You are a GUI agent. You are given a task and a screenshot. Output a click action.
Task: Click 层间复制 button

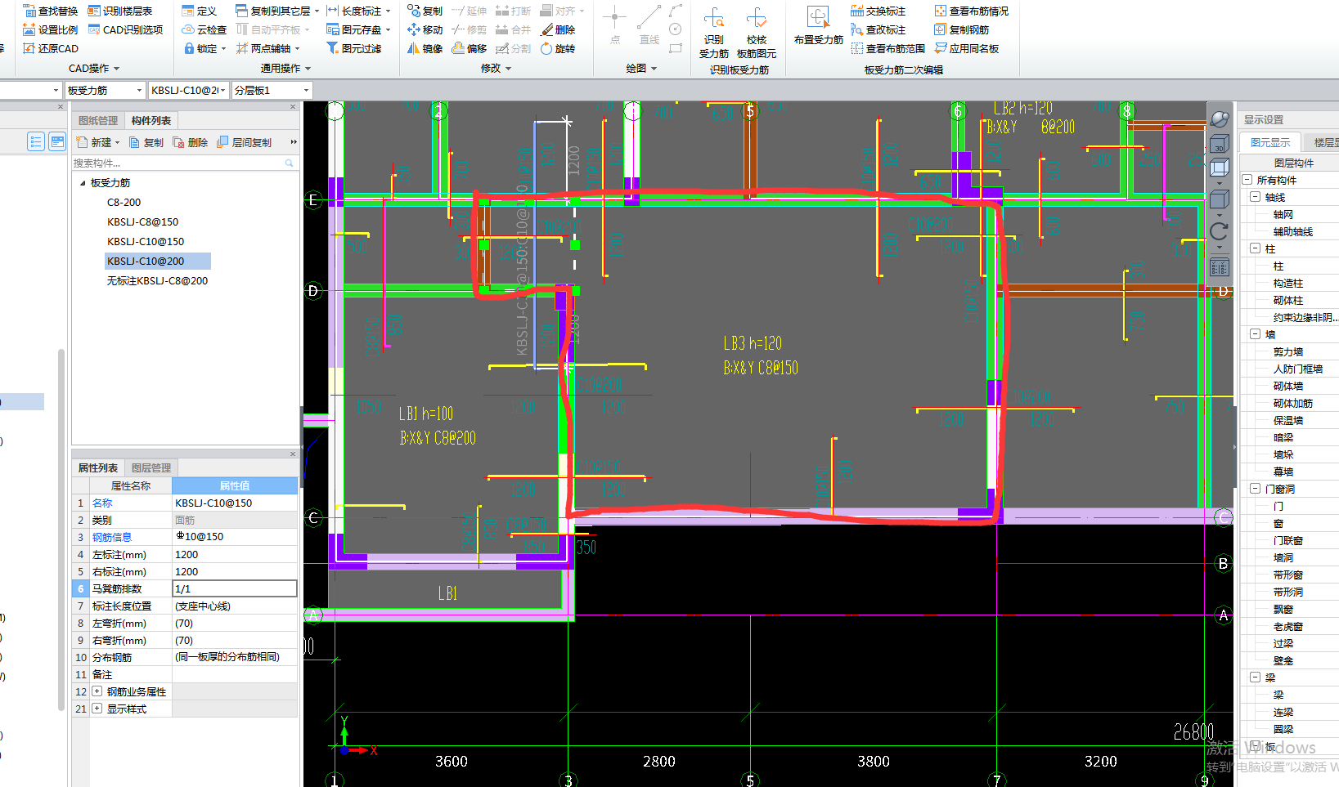pyautogui.click(x=244, y=142)
